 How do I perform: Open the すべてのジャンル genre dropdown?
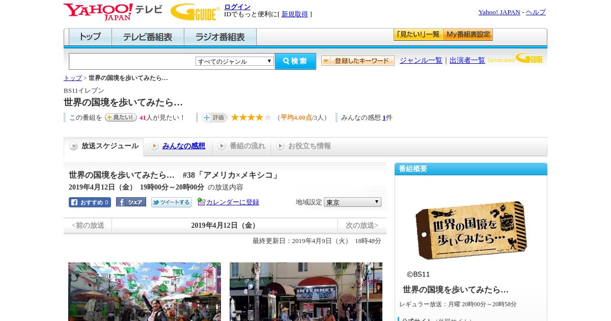235,61
